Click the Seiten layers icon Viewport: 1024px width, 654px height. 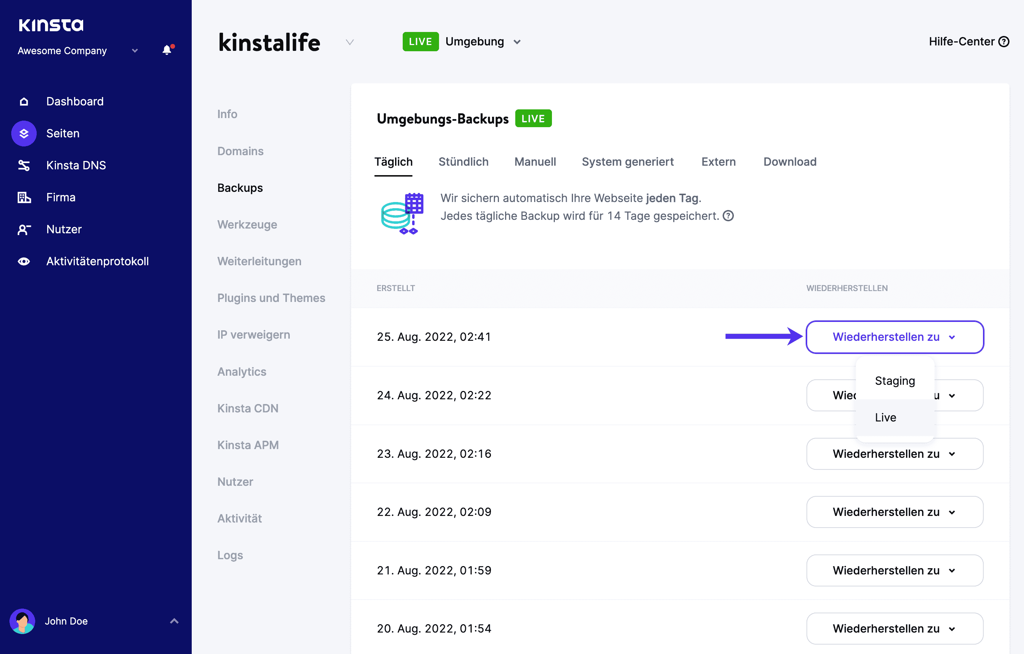point(24,133)
